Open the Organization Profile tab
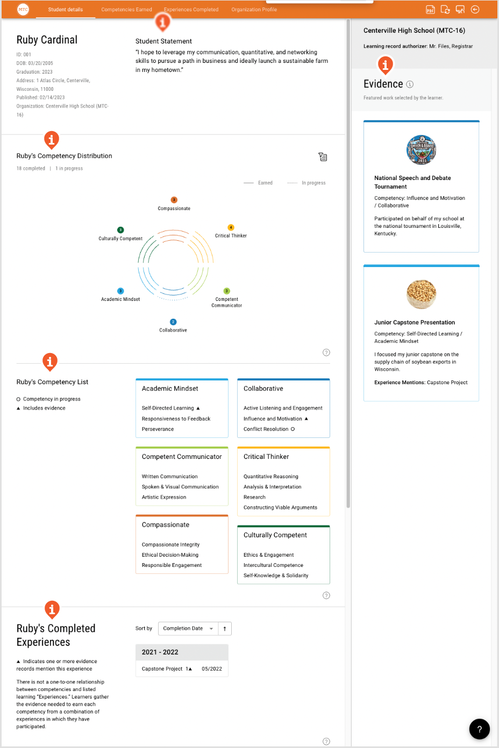 tap(254, 10)
